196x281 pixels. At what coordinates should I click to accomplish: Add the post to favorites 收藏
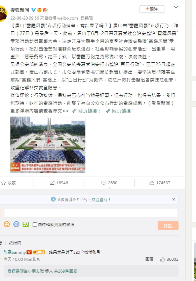[9, 183]
